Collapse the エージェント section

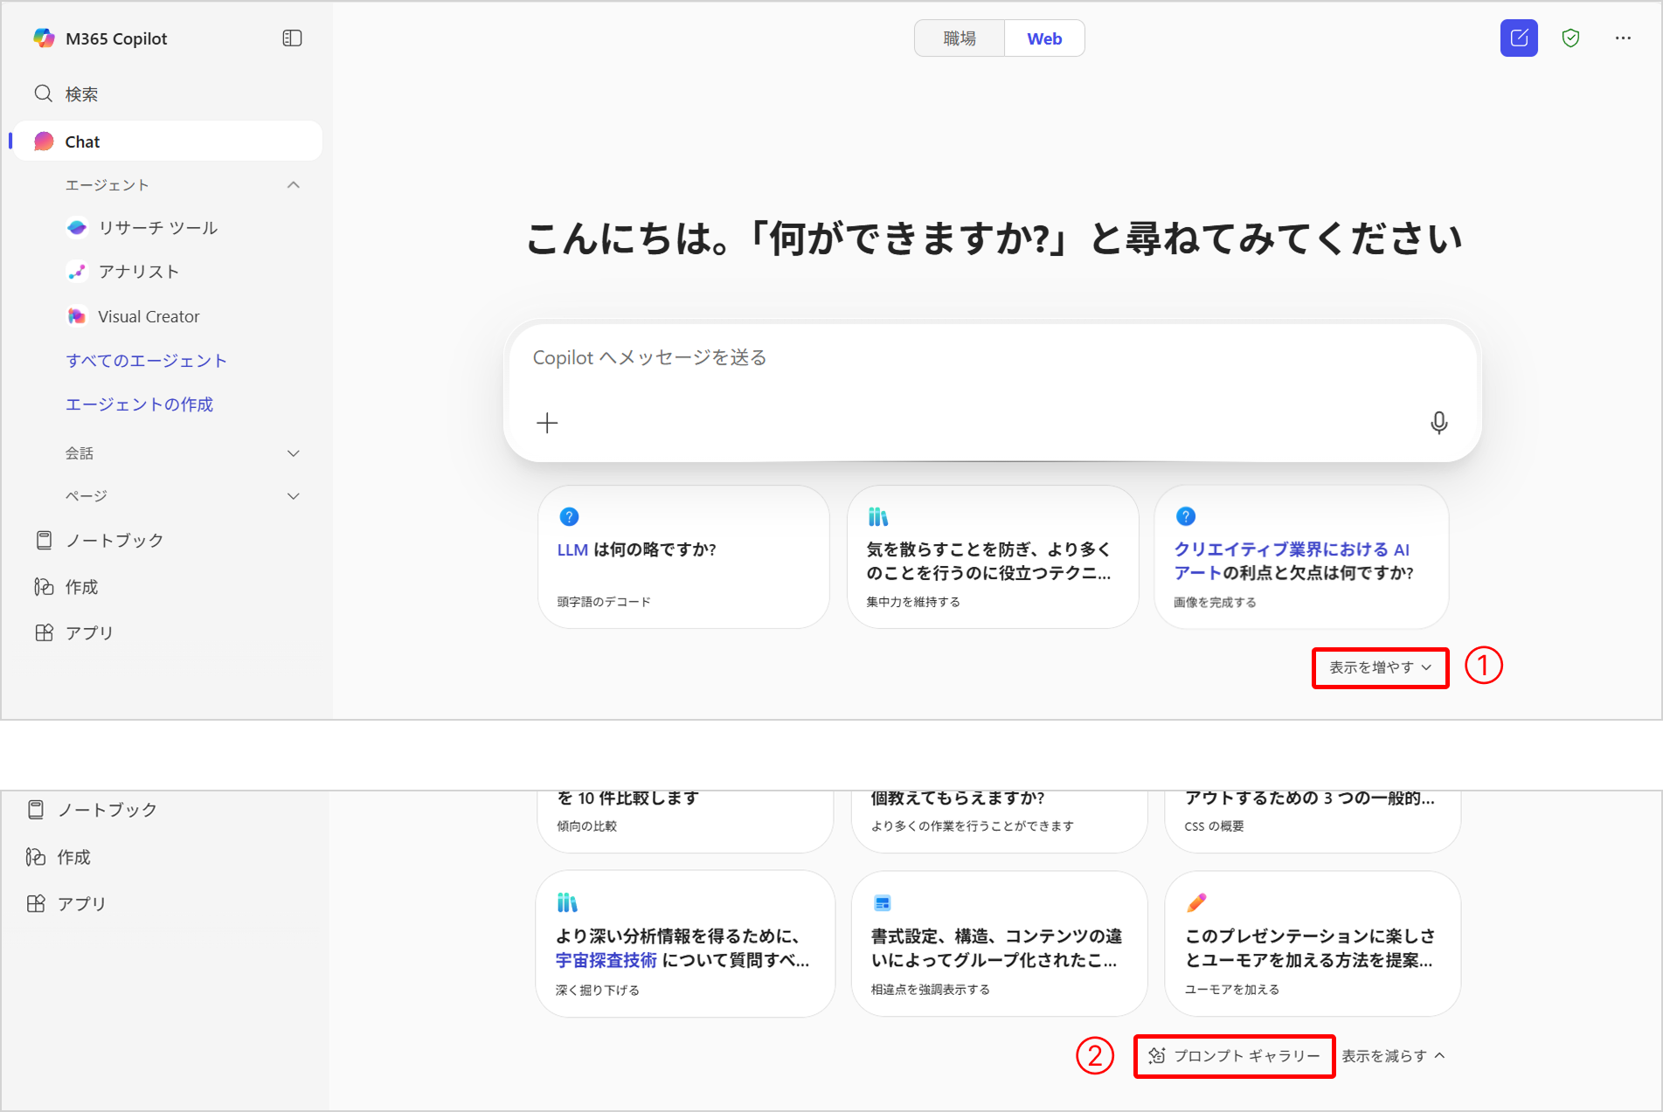(294, 185)
